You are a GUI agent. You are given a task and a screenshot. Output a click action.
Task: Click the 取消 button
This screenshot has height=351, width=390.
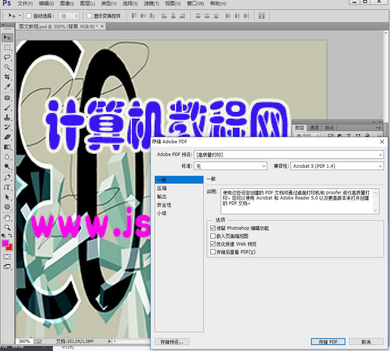[x=366, y=342]
